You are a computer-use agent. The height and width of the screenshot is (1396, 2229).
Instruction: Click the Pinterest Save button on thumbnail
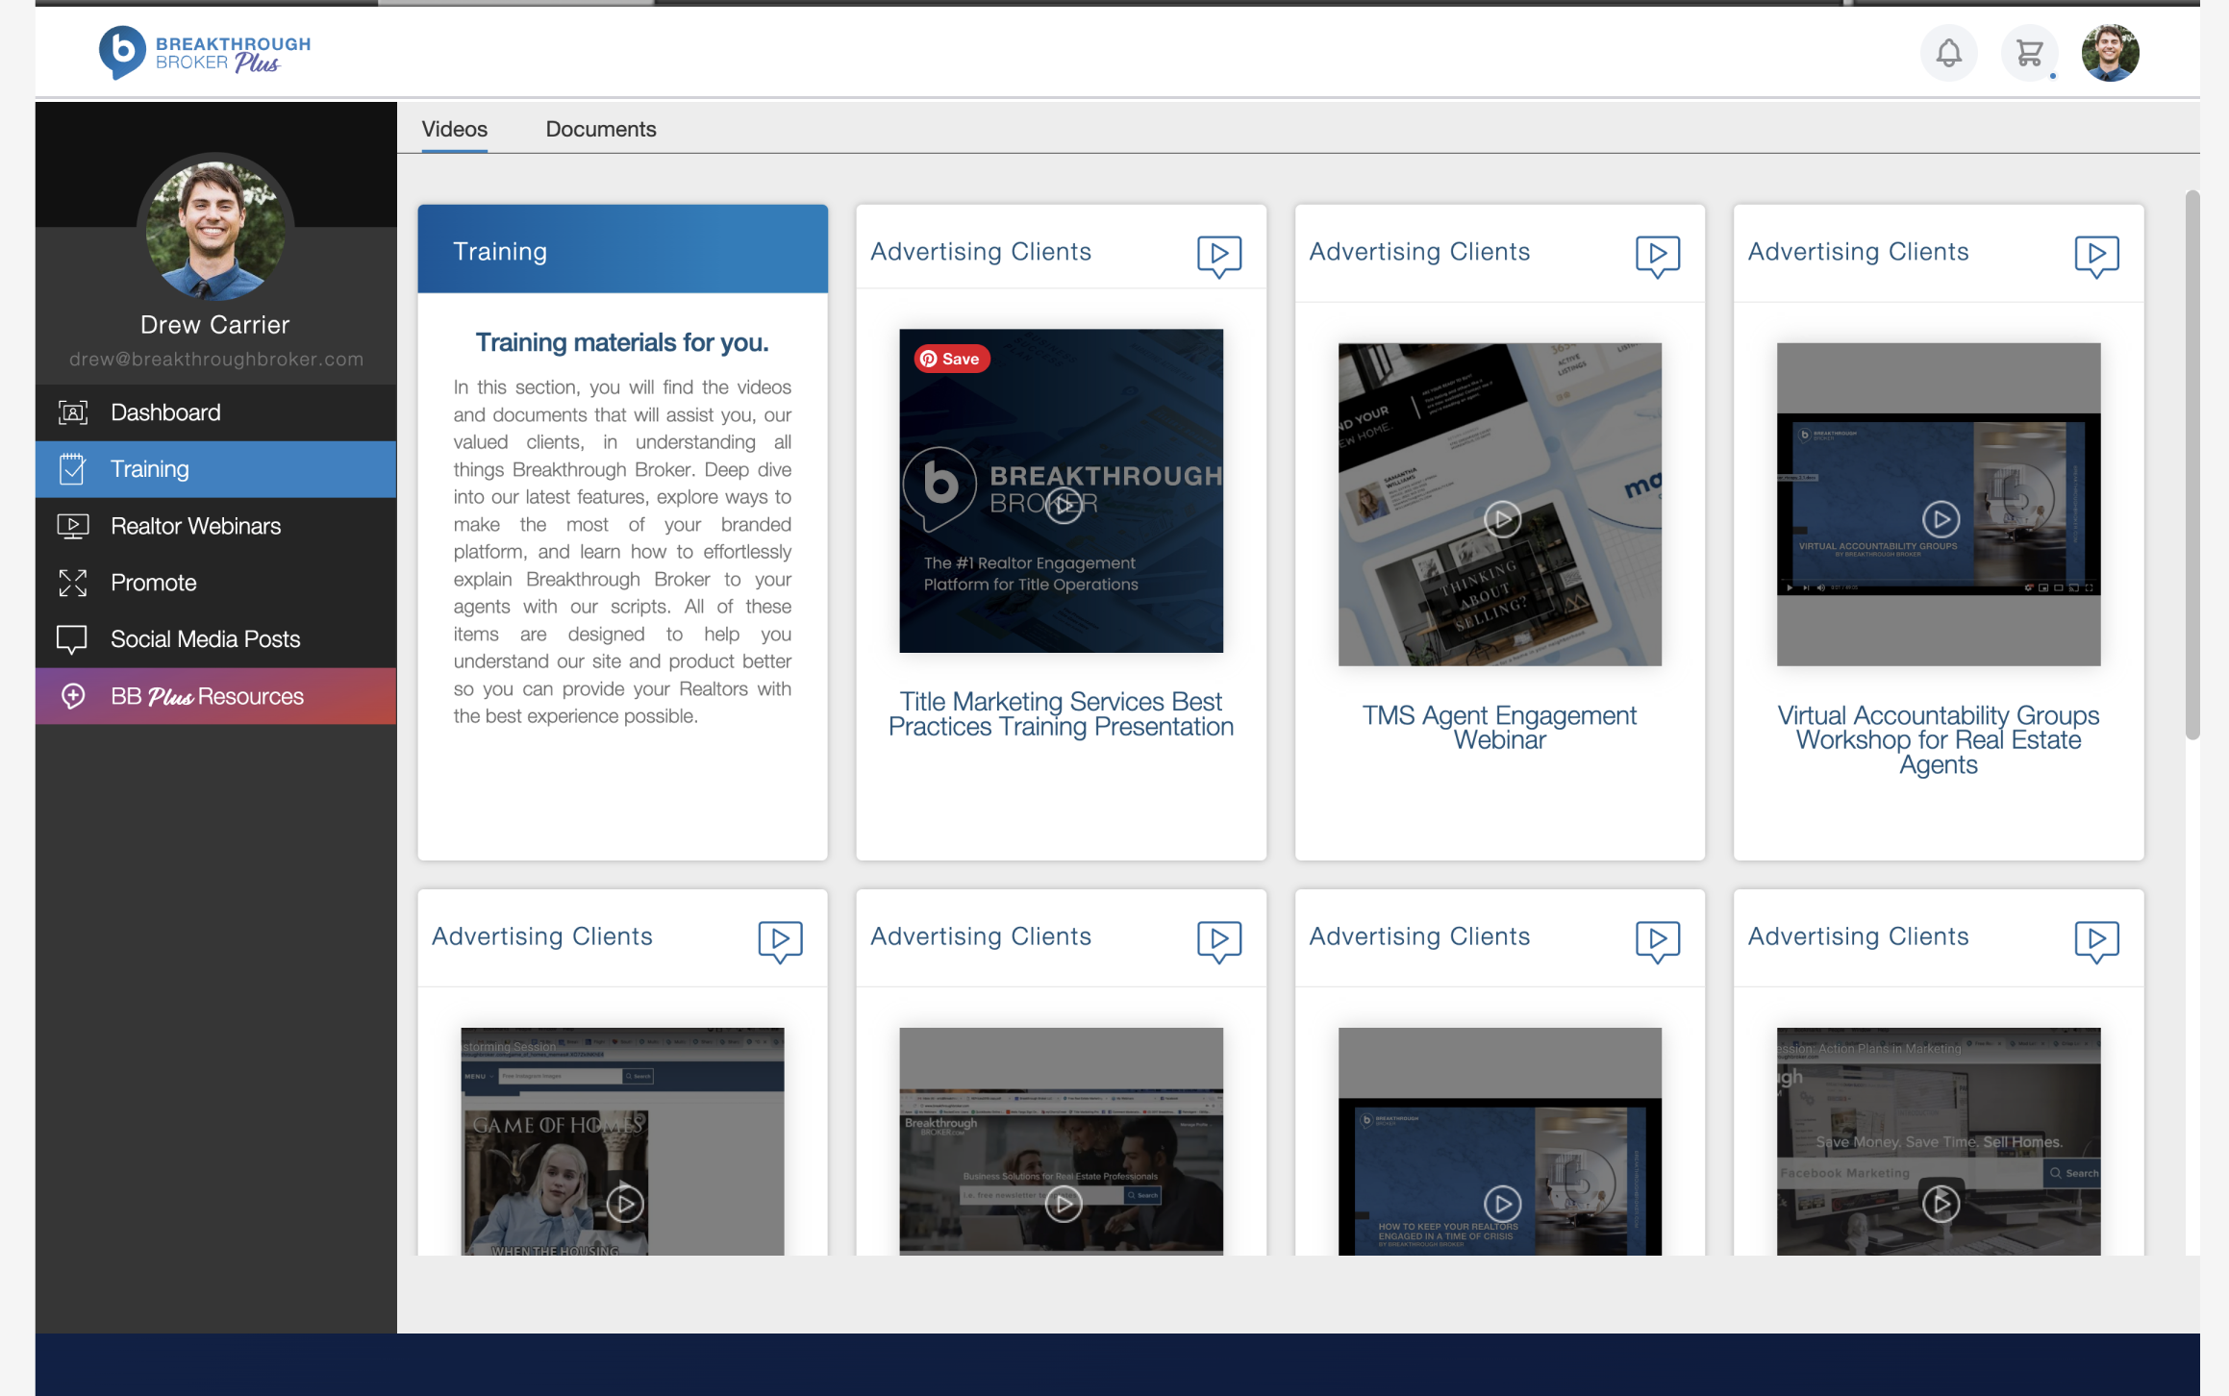pyautogui.click(x=950, y=359)
